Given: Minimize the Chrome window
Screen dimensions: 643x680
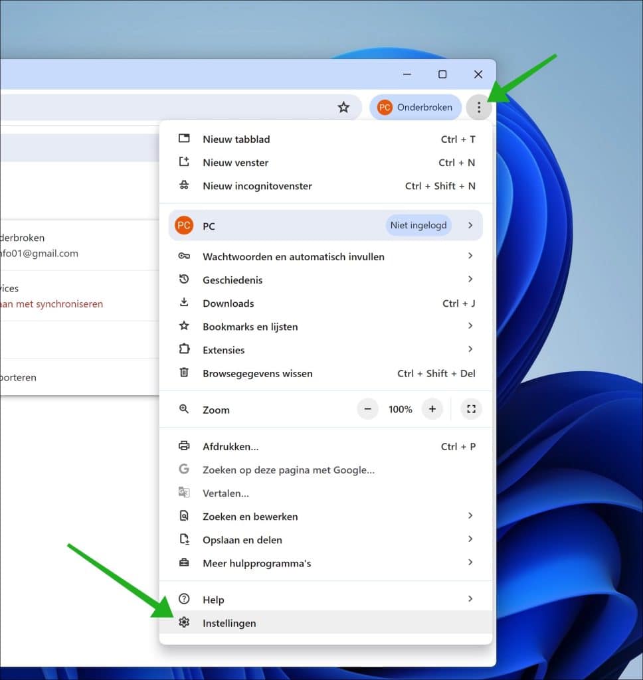Looking at the screenshot, I should [407, 74].
